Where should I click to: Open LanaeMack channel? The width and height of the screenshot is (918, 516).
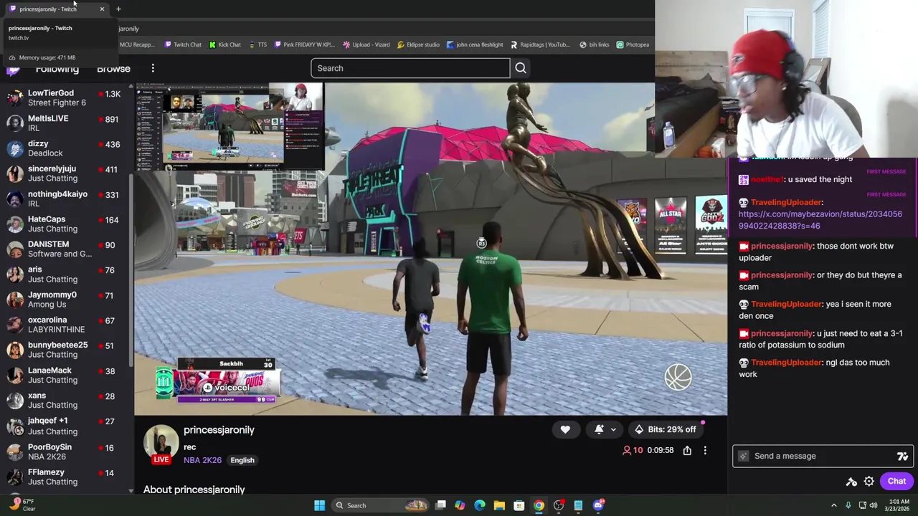coord(66,375)
